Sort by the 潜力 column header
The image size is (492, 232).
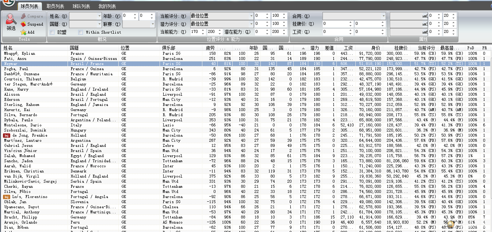point(315,48)
